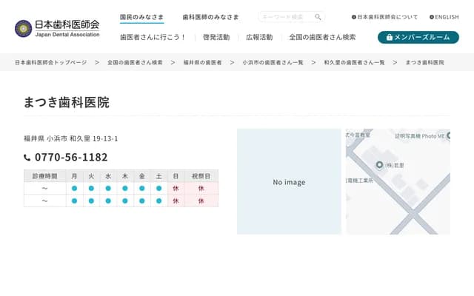Click the search magnifier icon
This screenshot has height=296, width=474.
(318, 17)
